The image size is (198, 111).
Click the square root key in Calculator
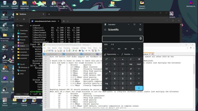(106, 69)
